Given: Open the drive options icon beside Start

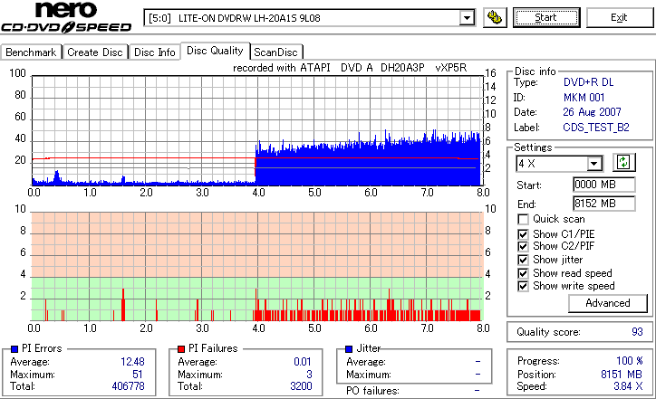Looking at the screenshot, I should (495, 17).
